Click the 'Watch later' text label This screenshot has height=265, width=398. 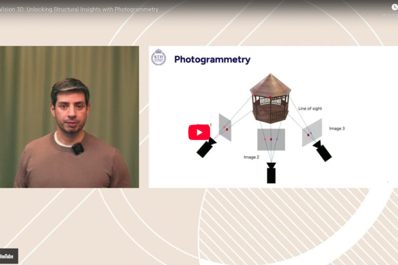click(x=391, y=15)
